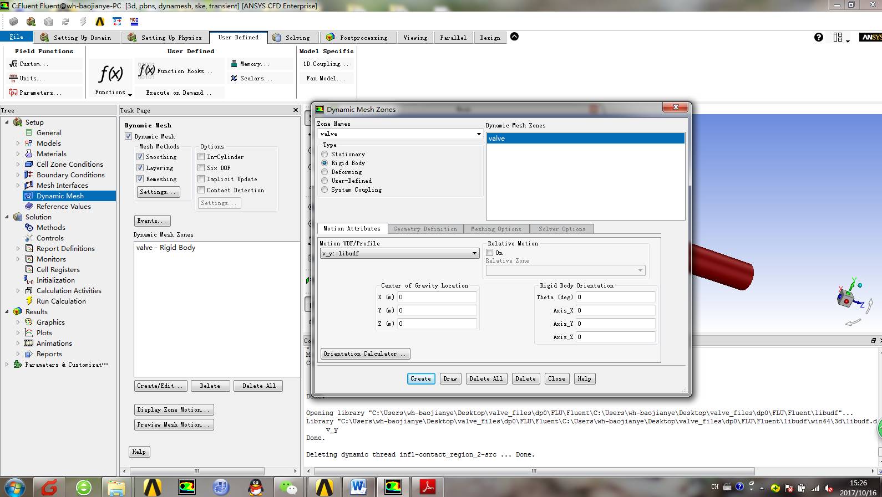Open the Geometry Definition tab
The width and height of the screenshot is (882, 497).
[x=425, y=229]
